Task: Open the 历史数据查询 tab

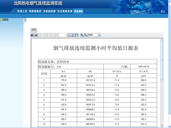Action: (64, 12)
